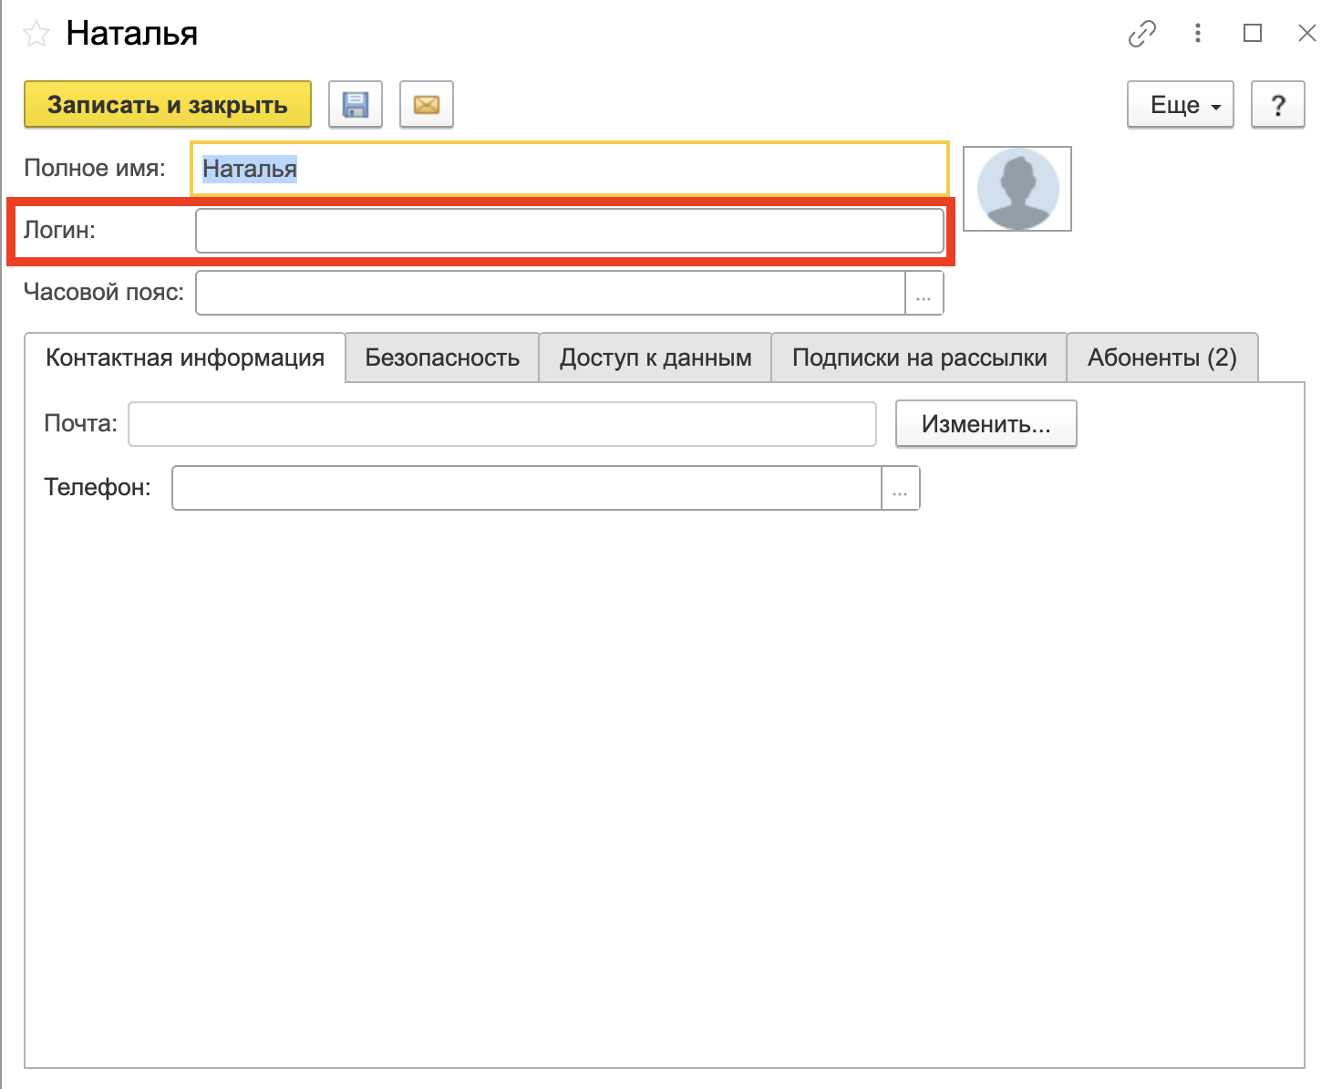
Task: Click the star favorite icon beside Наталья
Action: coord(36,35)
